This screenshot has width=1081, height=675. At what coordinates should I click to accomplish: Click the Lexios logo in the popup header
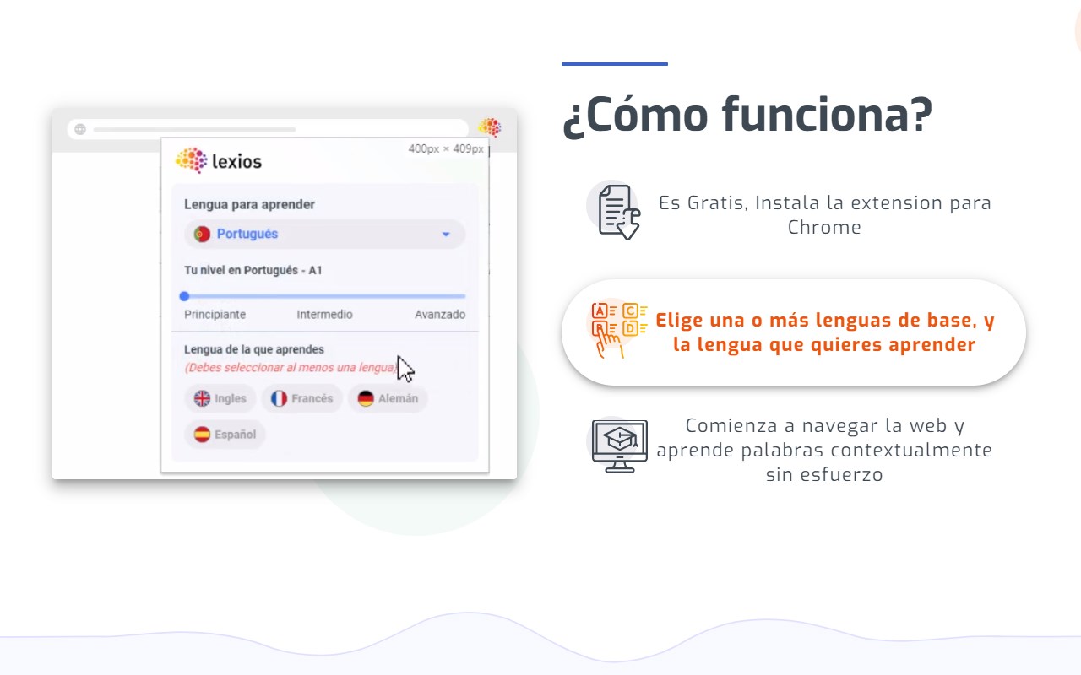click(x=219, y=160)
